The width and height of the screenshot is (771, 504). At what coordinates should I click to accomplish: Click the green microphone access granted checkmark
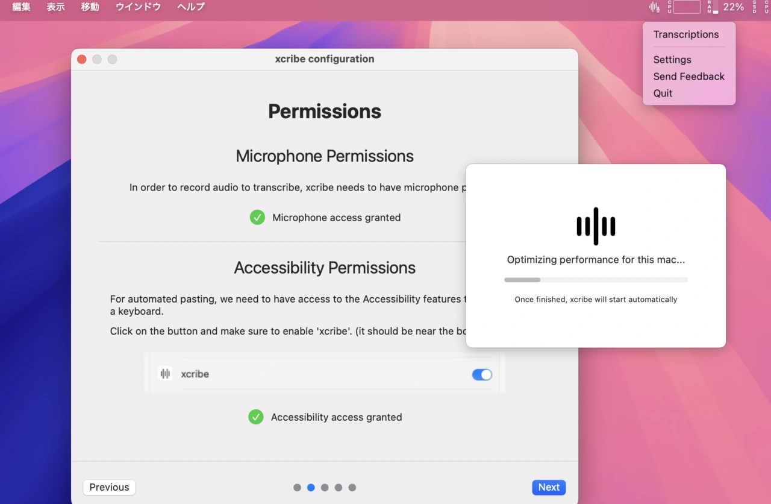(x=257, y=218)
